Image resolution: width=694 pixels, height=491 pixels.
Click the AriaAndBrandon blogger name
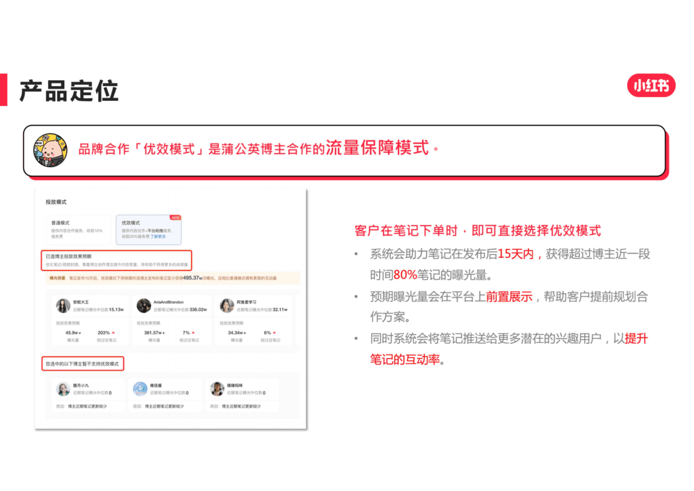(x=168, y=302)
